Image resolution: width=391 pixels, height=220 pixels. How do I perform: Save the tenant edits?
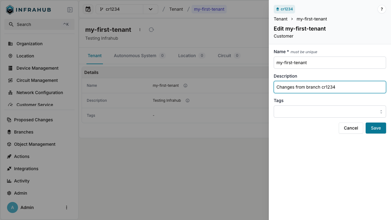coord(375,128)
